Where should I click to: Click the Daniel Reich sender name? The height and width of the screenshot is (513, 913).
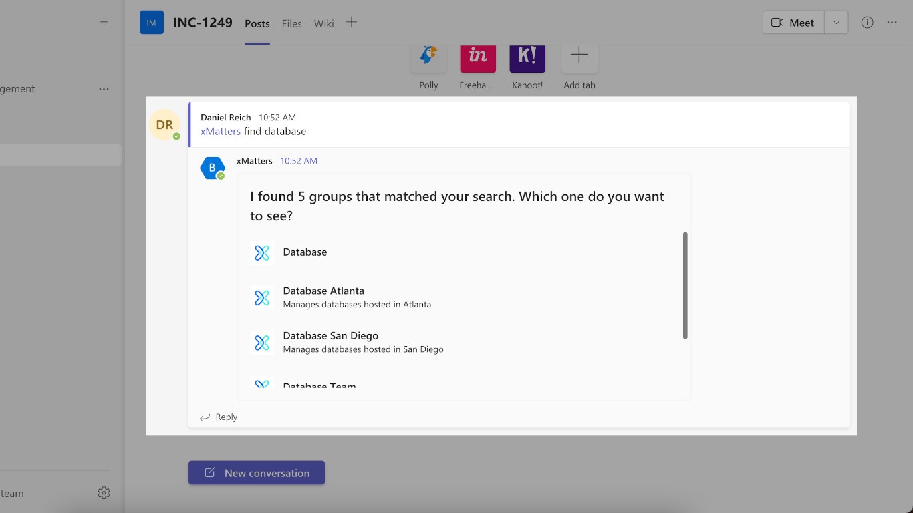pos(226,118)
